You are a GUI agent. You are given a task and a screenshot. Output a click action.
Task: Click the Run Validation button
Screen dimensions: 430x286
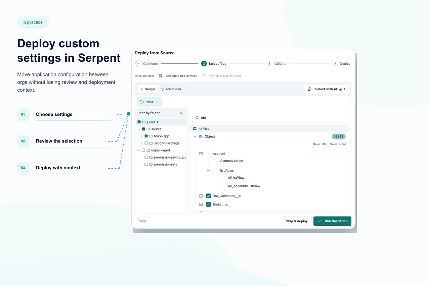coord(333,221)
